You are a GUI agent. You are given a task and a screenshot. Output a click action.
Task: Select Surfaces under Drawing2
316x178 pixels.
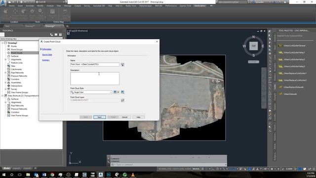15,56
